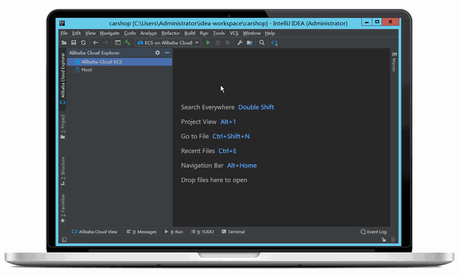Click the Forward arrow in the toolbar

click(x=106, y=43)
